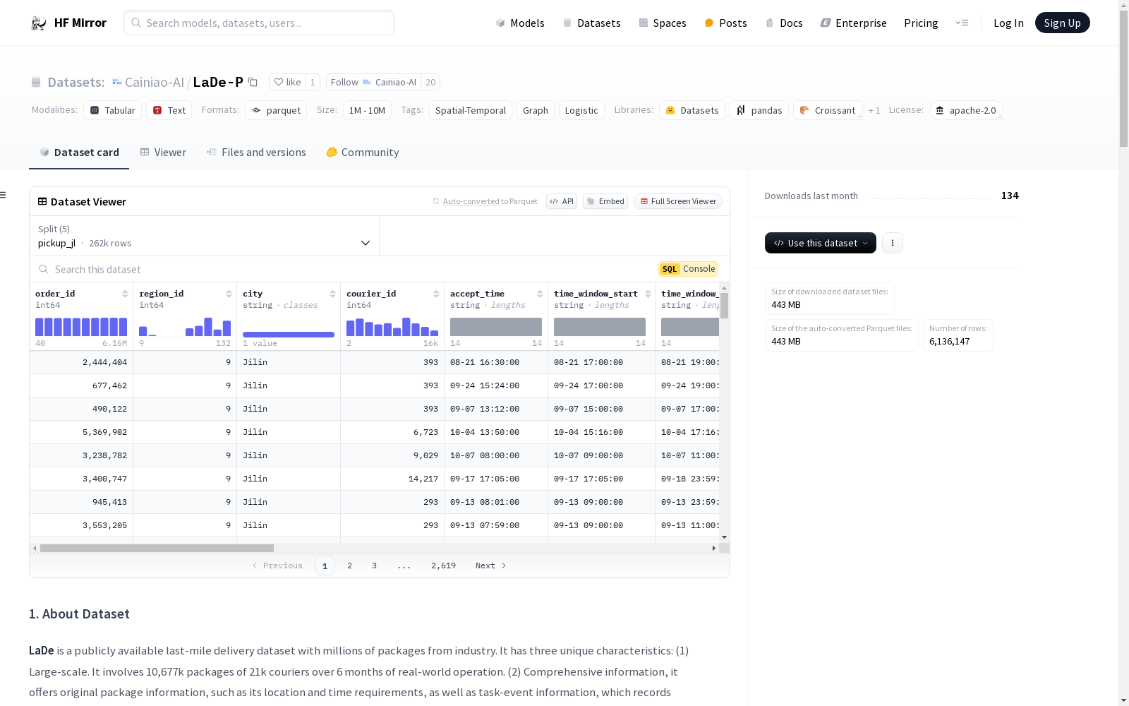Switch to the Dataset card tab
Screen dimensions: 1129x706
pos(79,152)
